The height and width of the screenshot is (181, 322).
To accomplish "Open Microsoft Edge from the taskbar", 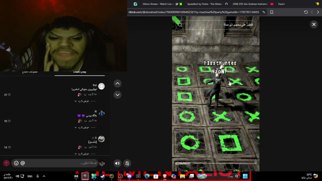I will point(147,176).
